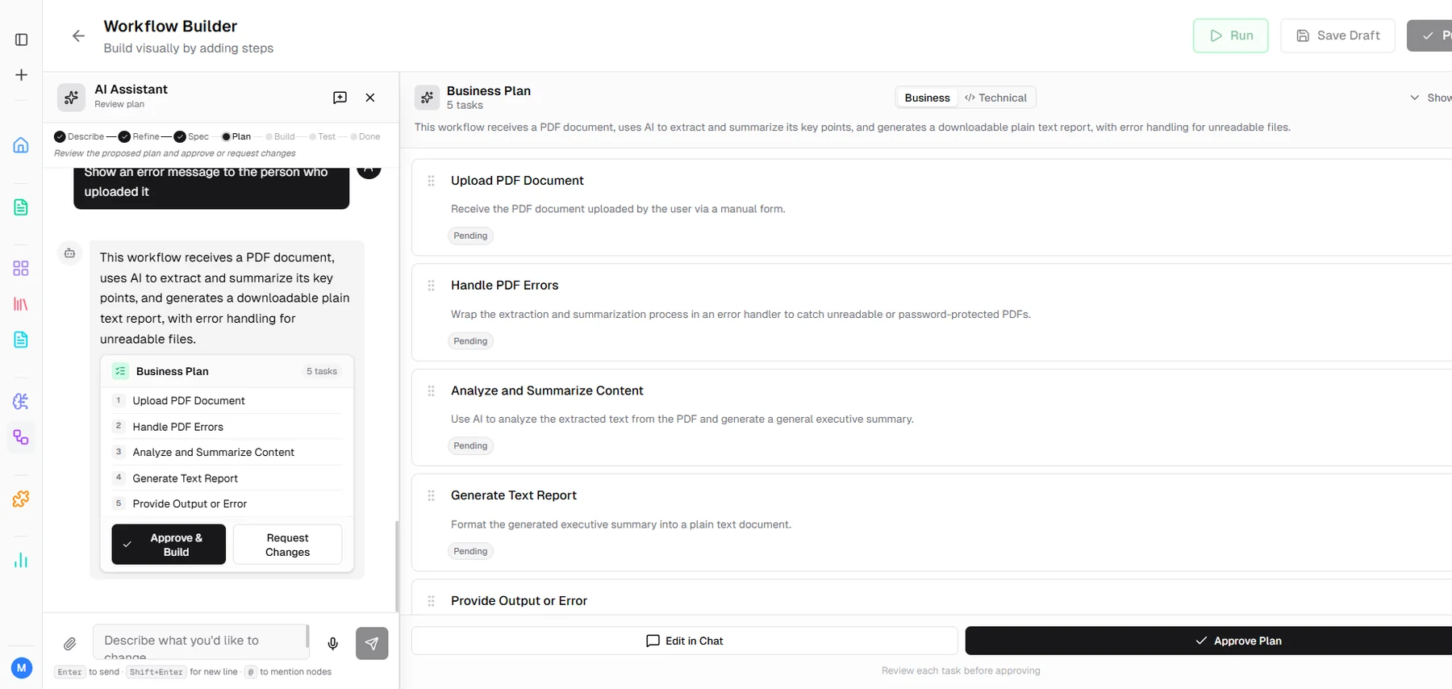Open the AI brain circuit icon
1452x689 pixels.
(21, 401)
